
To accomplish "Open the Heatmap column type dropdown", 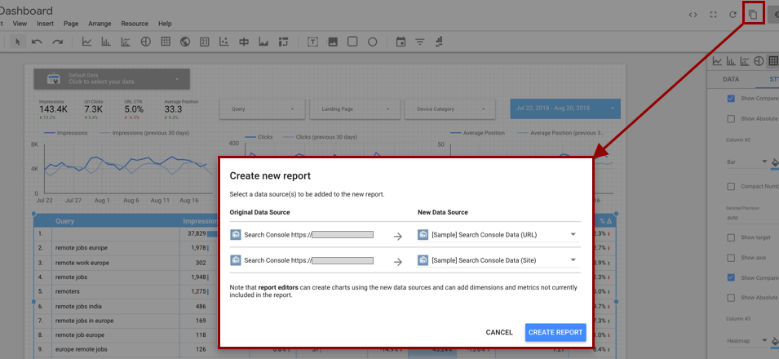I will point(746,340).
